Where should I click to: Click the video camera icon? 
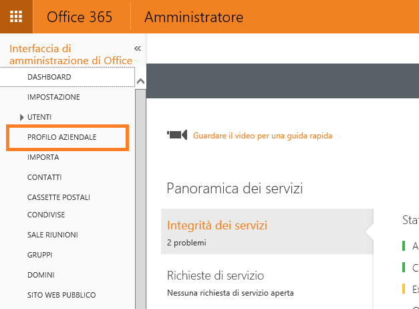(177, 135)
